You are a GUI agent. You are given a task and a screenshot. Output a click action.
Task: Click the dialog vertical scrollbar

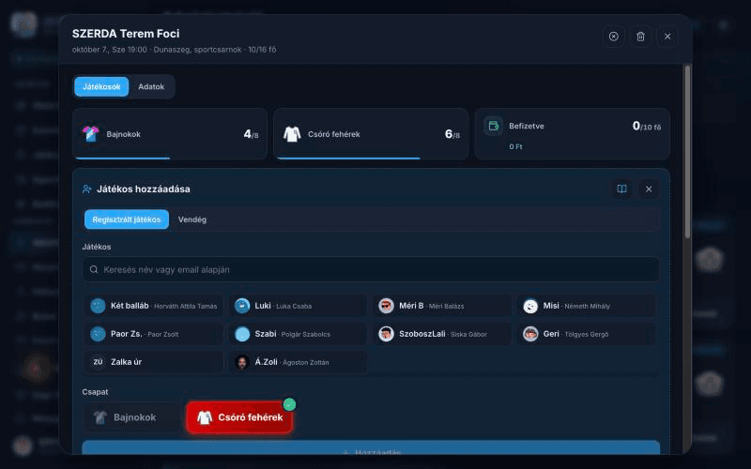[x=688, y=152]
